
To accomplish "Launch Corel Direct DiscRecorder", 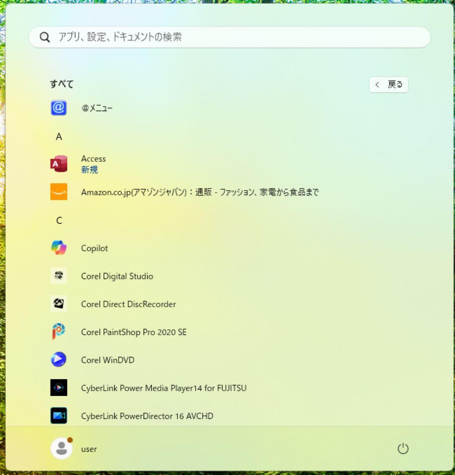I will [128, 304].
